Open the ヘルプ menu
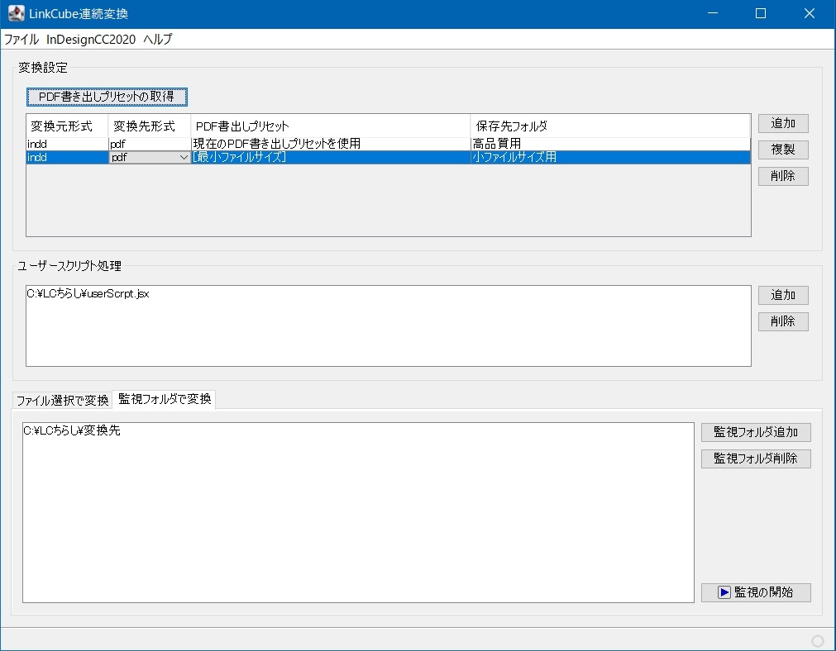 (157, 40)
